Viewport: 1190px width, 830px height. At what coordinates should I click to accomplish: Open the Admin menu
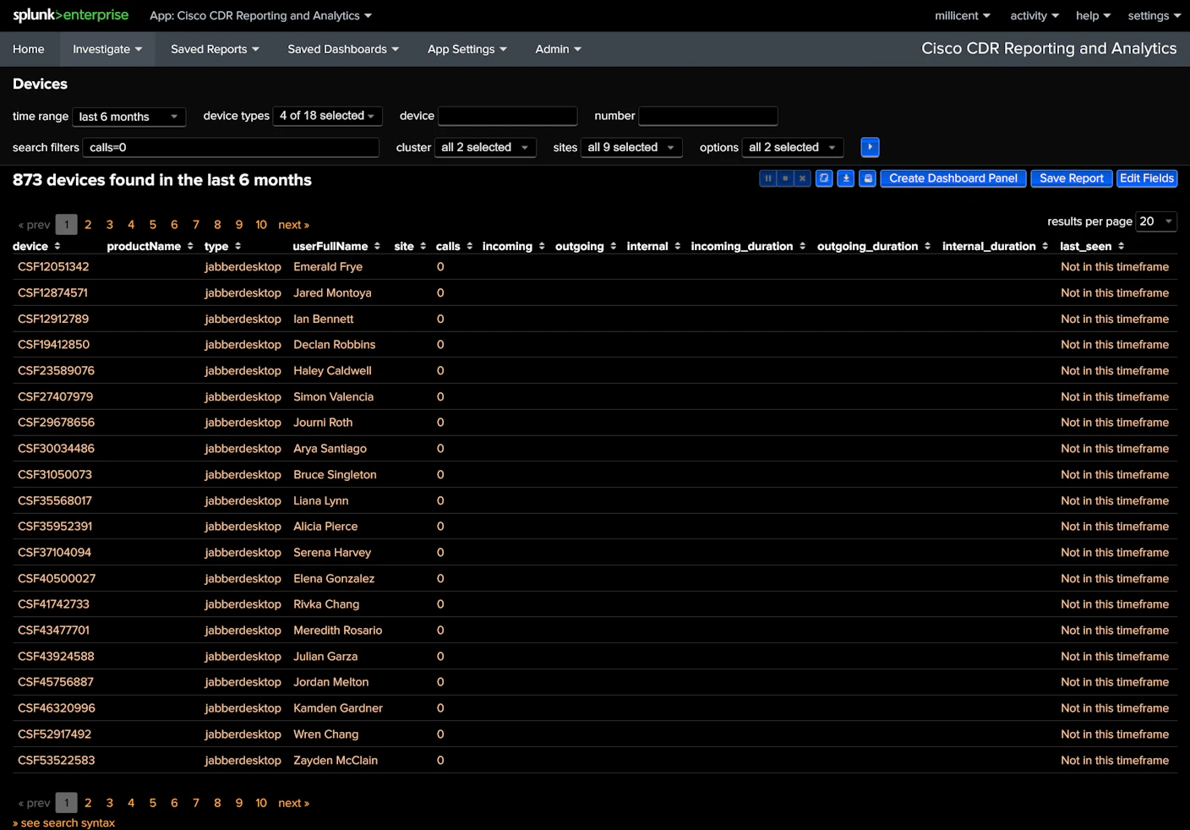[x=558, y=49]
